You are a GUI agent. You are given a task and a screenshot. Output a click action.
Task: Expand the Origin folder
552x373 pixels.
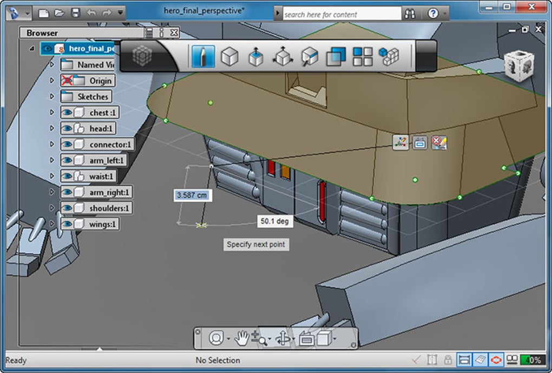(x=52, y=80)
